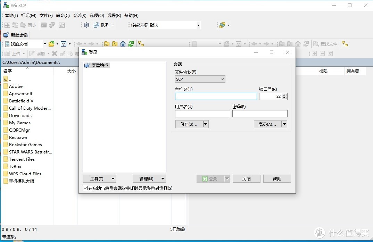Open the local directory tree icon
The width and height of the screenshot is (373, 242).
141,44
